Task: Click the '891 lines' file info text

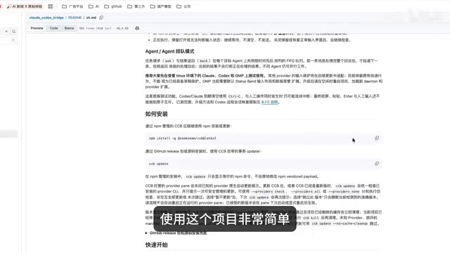Action: point(103,28)
